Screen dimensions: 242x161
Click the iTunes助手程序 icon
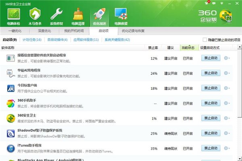click(10, 149)
